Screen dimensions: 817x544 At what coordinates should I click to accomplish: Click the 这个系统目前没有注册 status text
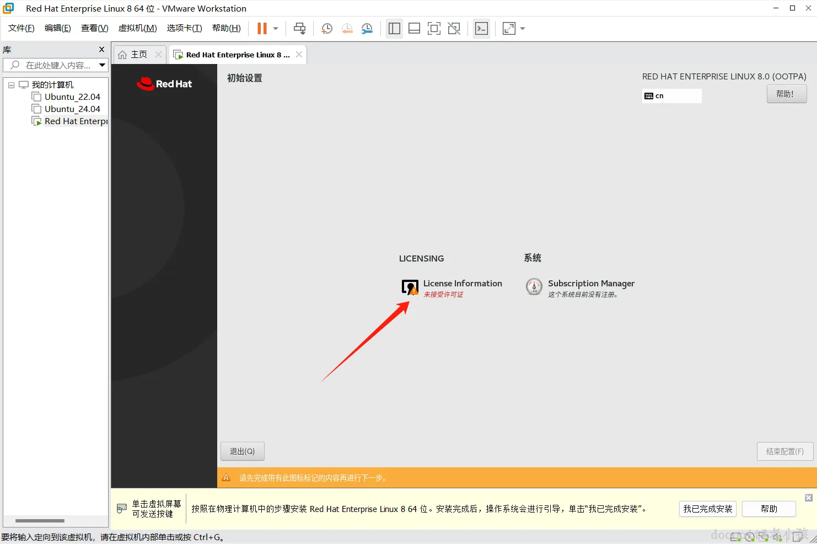tap(583, 295)
